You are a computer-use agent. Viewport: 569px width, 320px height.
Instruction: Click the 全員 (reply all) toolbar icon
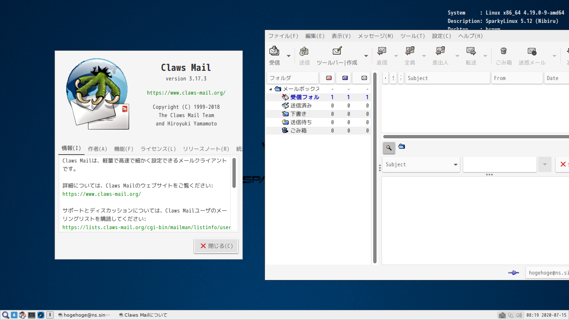point(410,51)
